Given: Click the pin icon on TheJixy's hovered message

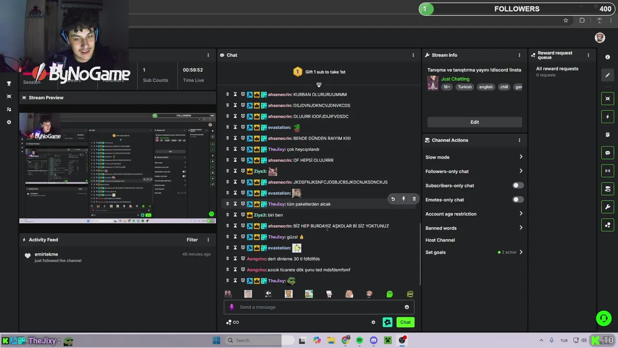Looking at the screenshot, I should pyautogui.click(x=404, y=199).
